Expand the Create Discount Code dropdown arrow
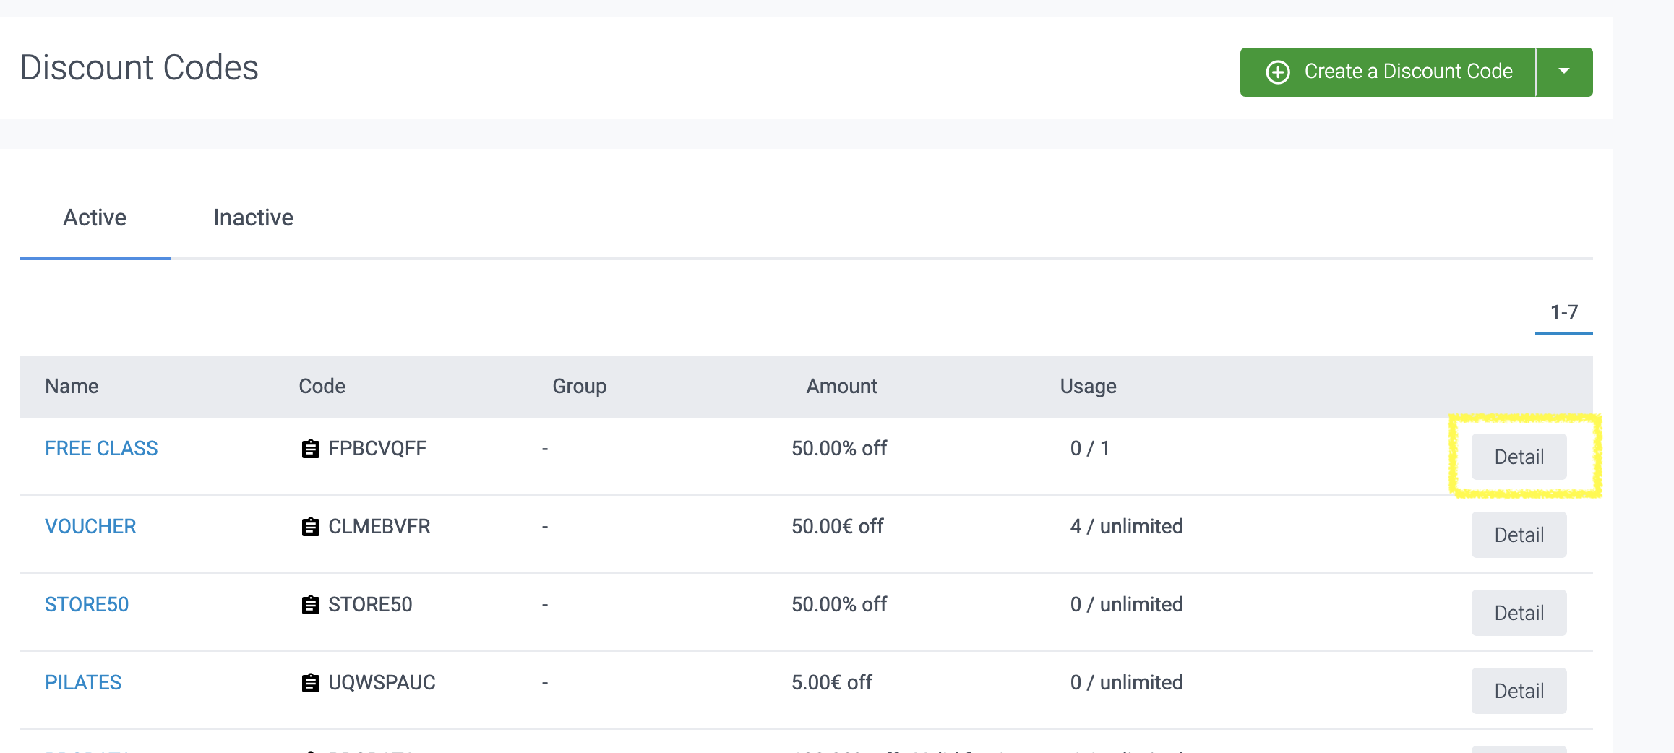 click(x=1564, y=72)
